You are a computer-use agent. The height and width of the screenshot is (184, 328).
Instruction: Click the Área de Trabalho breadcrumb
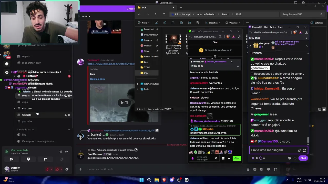click(206, 14)
